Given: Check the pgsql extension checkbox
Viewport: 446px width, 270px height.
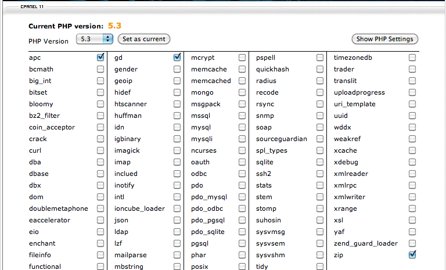Looking at the screenshot, I should [x=242, y=243].
